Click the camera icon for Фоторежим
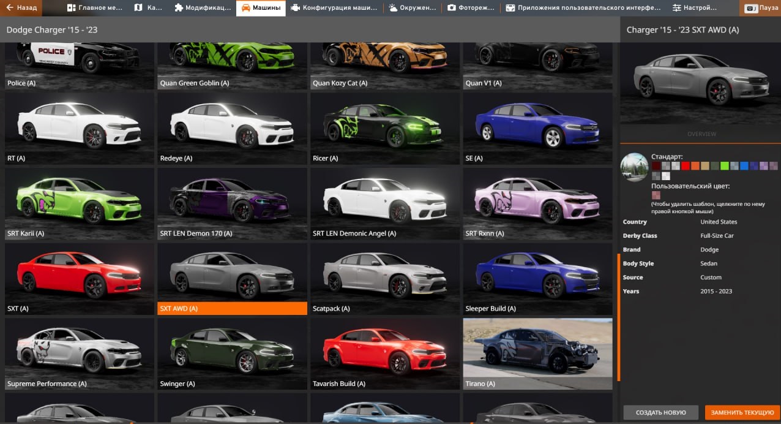Screen dimensions: 781x424 (452, 8)
